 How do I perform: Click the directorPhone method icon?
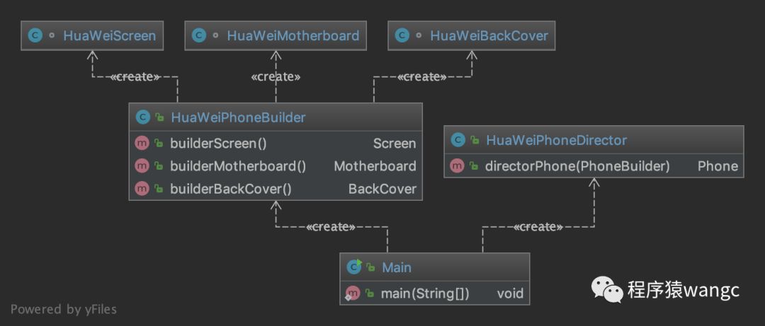point(457,166)
